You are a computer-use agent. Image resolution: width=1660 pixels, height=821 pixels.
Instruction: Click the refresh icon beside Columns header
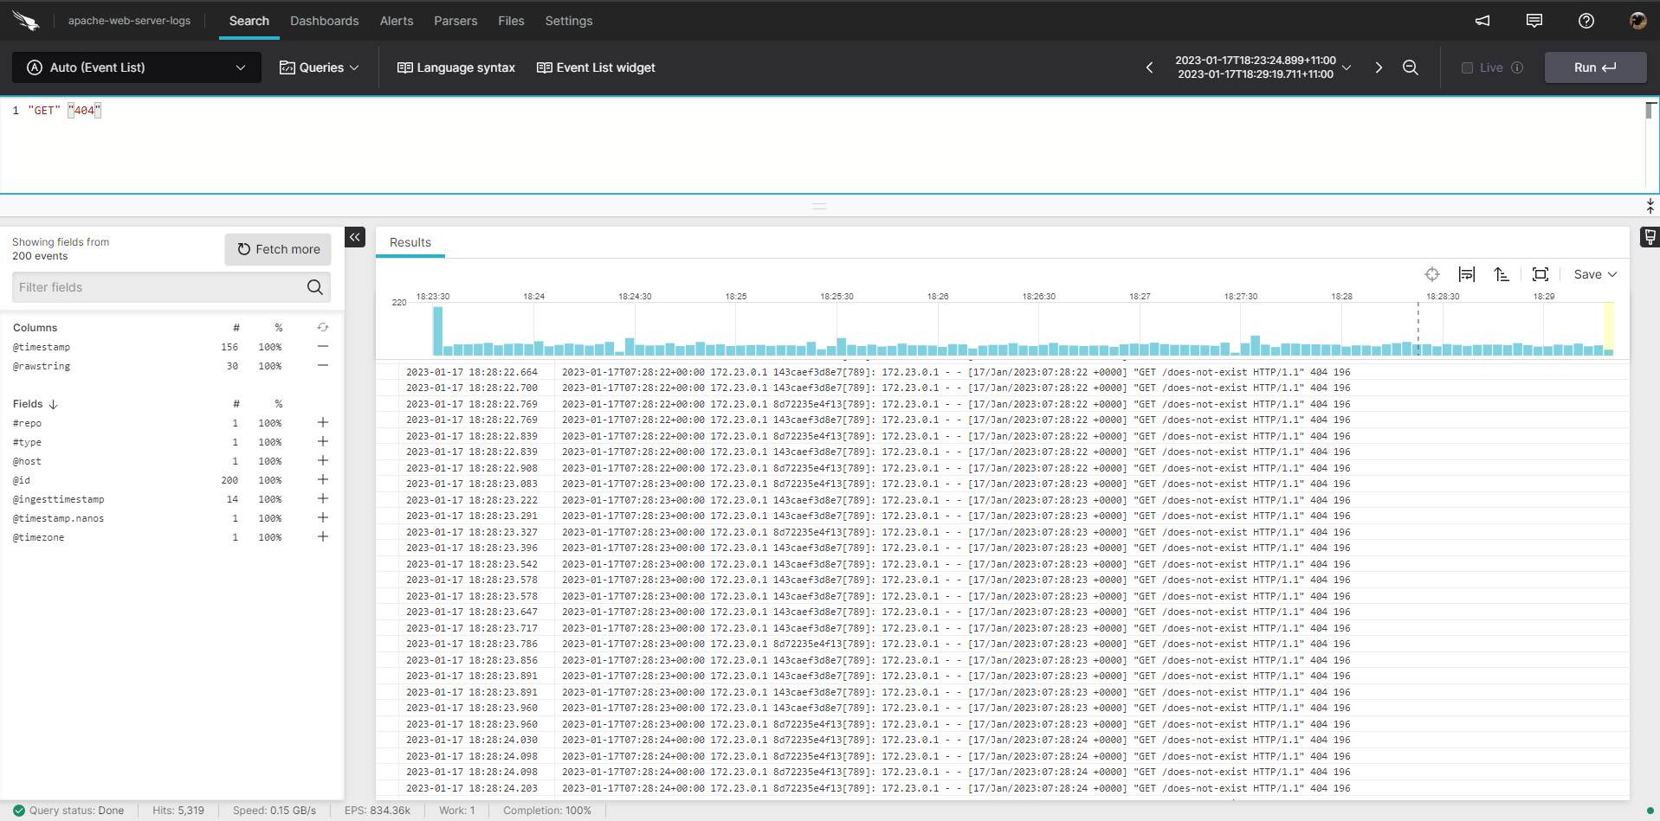pos(322,328)
